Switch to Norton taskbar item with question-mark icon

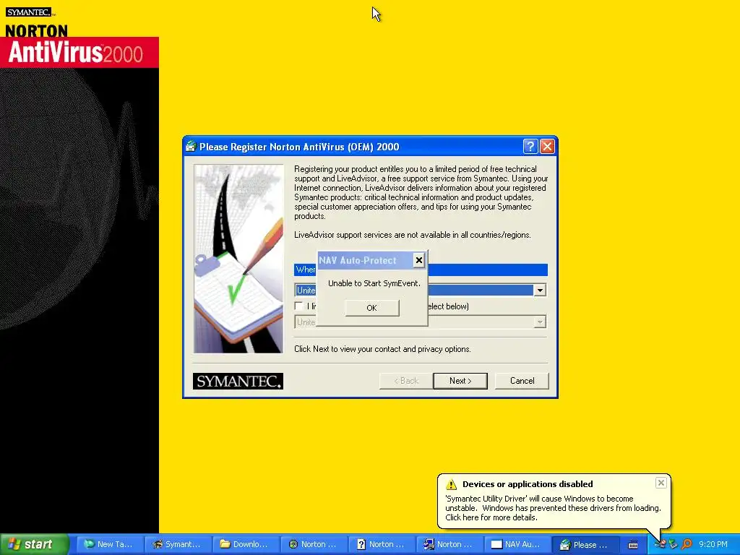click(382, 544)
